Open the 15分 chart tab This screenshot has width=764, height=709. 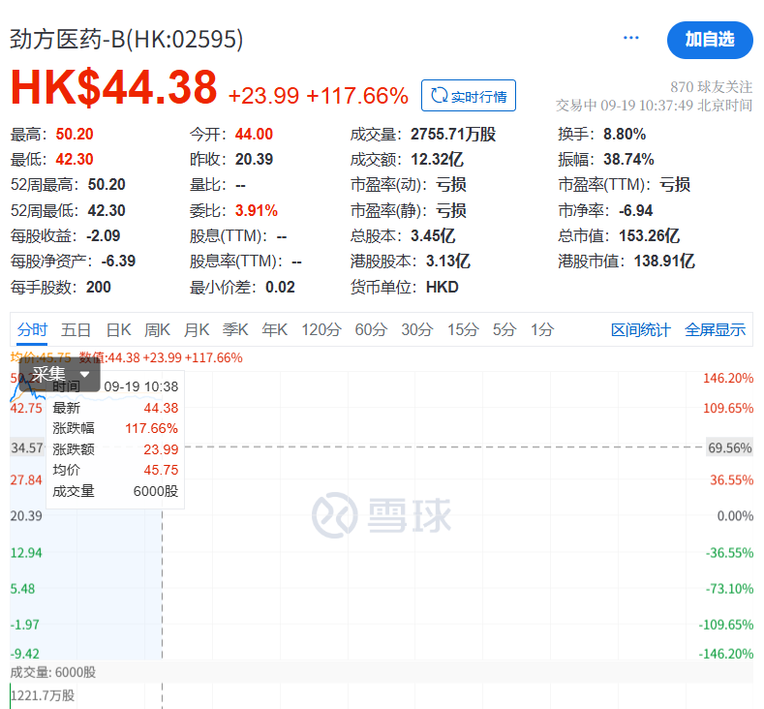[x=463, y=330]
